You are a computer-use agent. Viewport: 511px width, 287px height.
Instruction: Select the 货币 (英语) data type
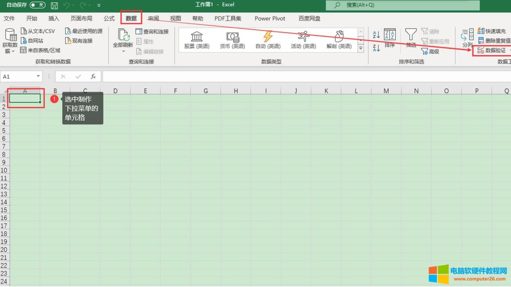coord(232,38)
